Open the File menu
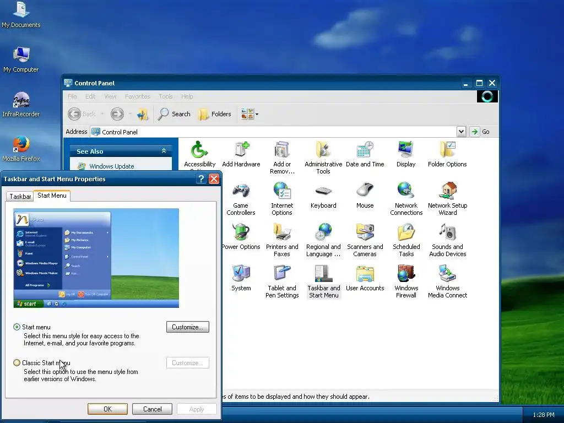Image resolution: width=564 pixels, height=423 pixels. (72, 96)
